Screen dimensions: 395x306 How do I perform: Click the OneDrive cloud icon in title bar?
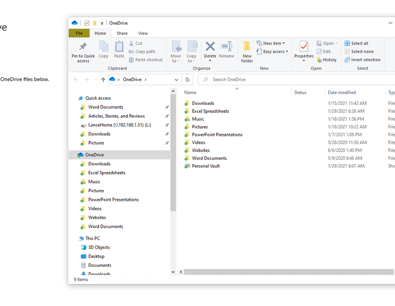pos(75,23)
